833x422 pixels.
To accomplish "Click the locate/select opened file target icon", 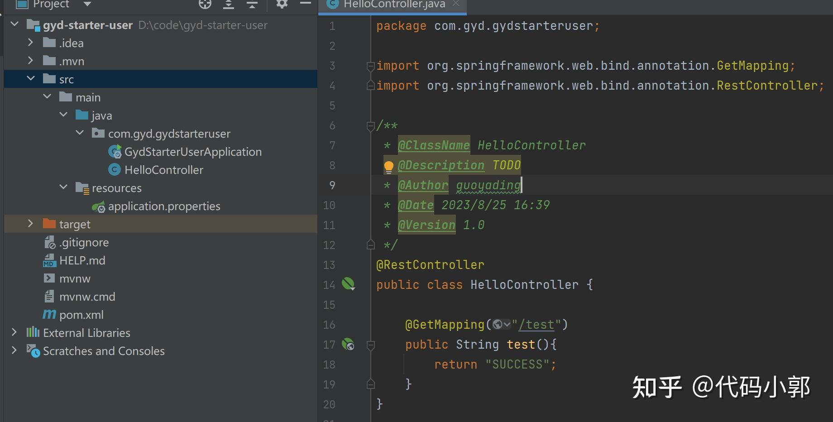I will [205, 4].
